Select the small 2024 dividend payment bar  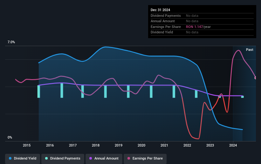click(243, 97)
